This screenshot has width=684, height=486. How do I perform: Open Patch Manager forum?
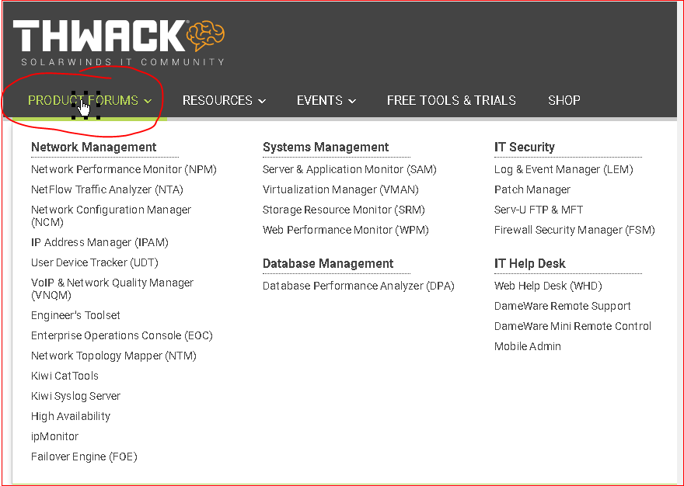[532, 189]
